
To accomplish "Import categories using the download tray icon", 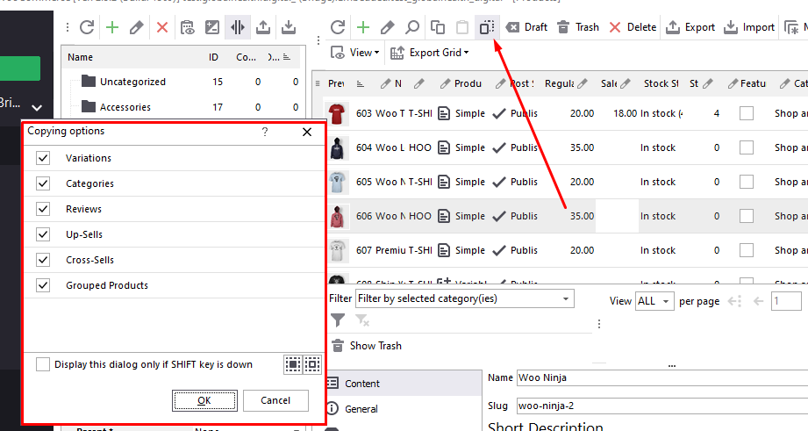I will [289, 27].
